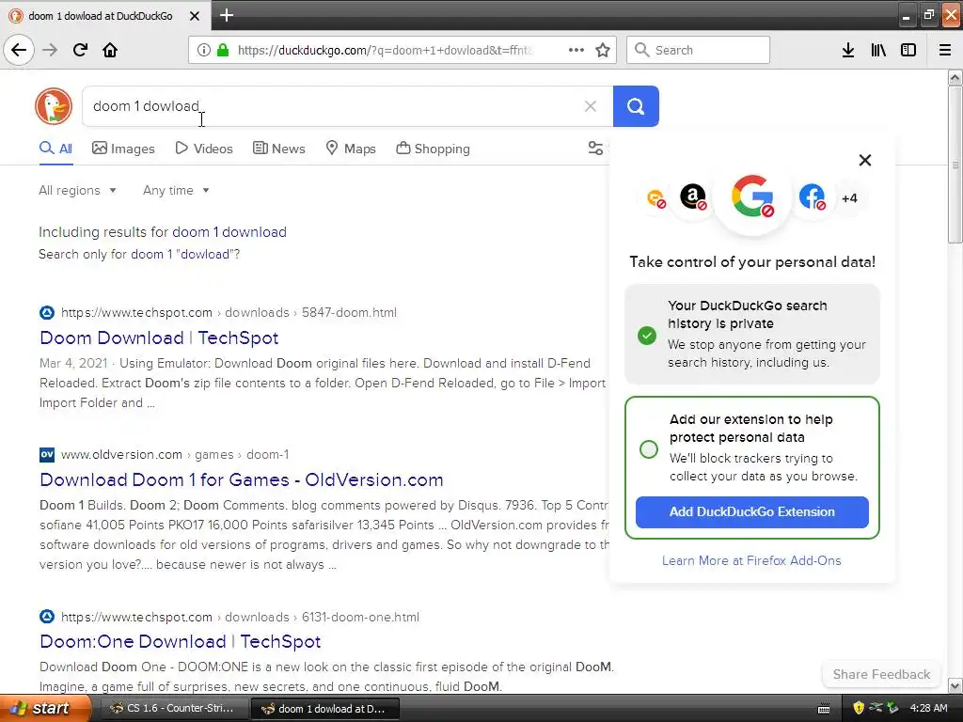
Task: Switch to the Videos tab
Action: point(204,149)
